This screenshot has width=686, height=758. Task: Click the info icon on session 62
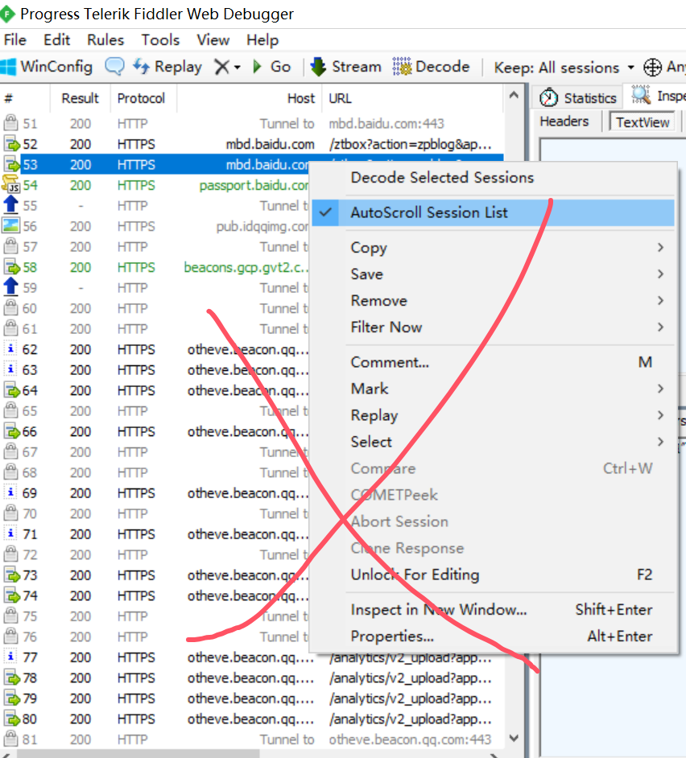10,348
